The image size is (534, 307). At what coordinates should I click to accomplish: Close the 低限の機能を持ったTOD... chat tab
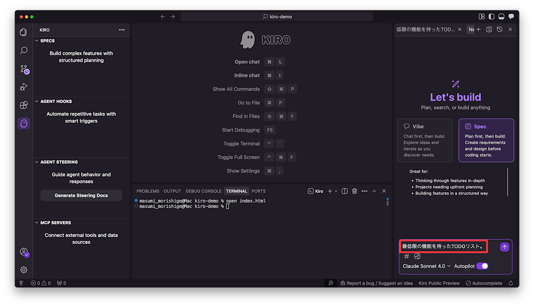(x=460, y=29)
